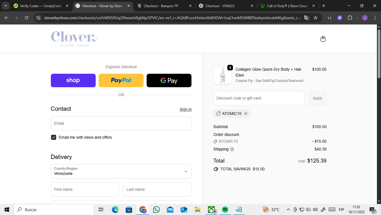Click the Apply discount button
Viewport: 381px width, 215px height.
click(317, 98)
